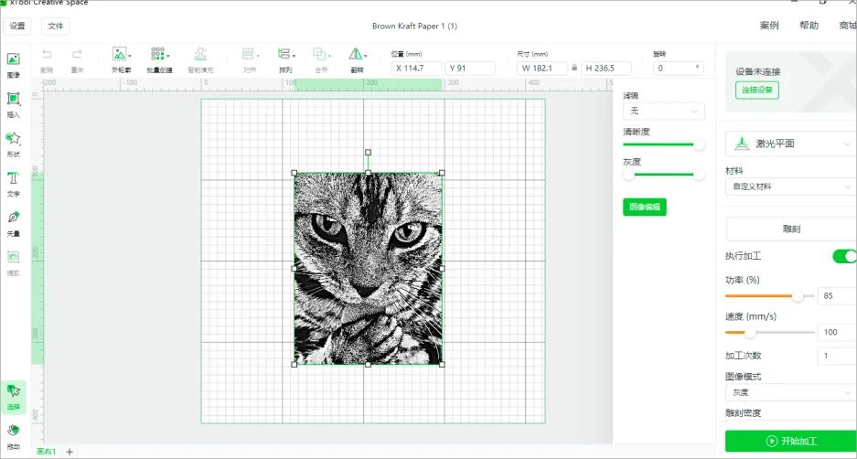
Task: Add a new canvas with plus icon
Action: [70, 452]
